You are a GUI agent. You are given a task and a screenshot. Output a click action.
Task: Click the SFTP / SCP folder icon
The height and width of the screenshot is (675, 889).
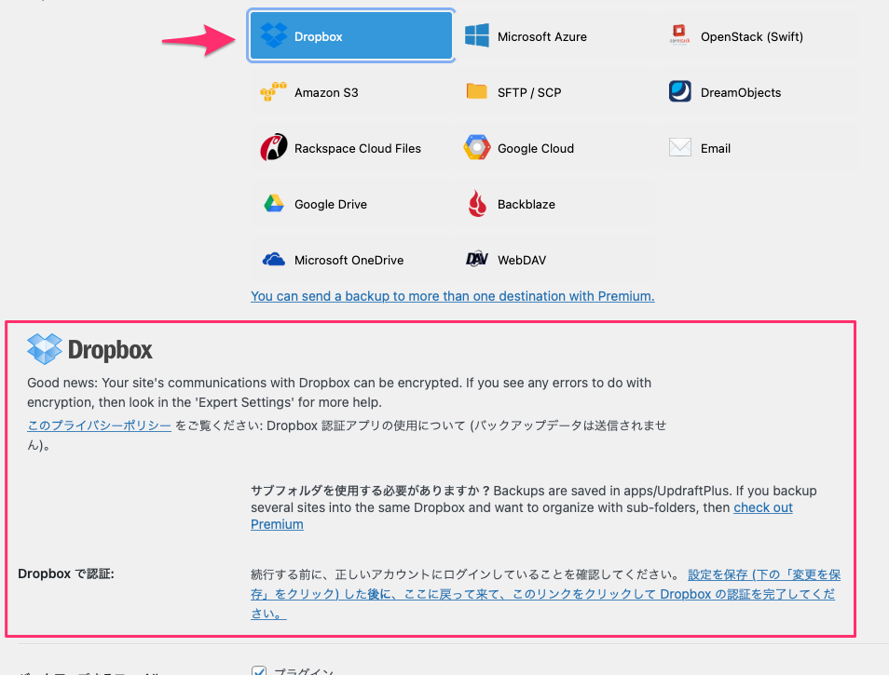(476, 91)
